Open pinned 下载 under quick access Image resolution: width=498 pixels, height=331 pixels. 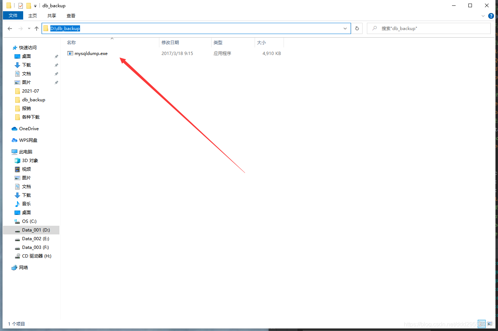click(x=26, y=65)
